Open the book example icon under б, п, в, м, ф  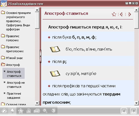[x=55, y=49]
